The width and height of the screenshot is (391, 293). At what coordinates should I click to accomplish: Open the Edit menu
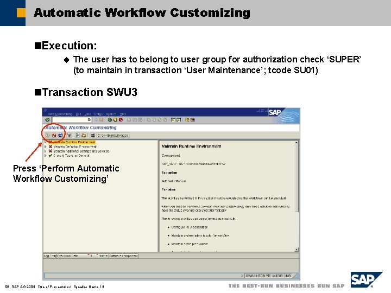pyautogui.click(x=79, y=114)
